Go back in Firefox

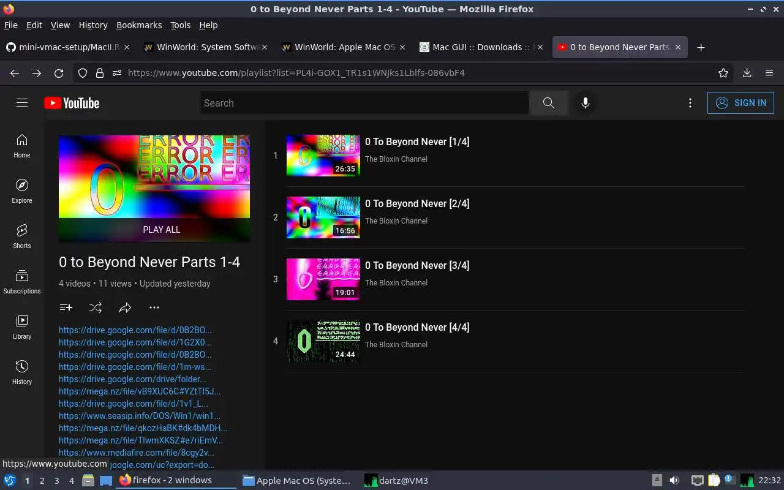coord(15,73)
